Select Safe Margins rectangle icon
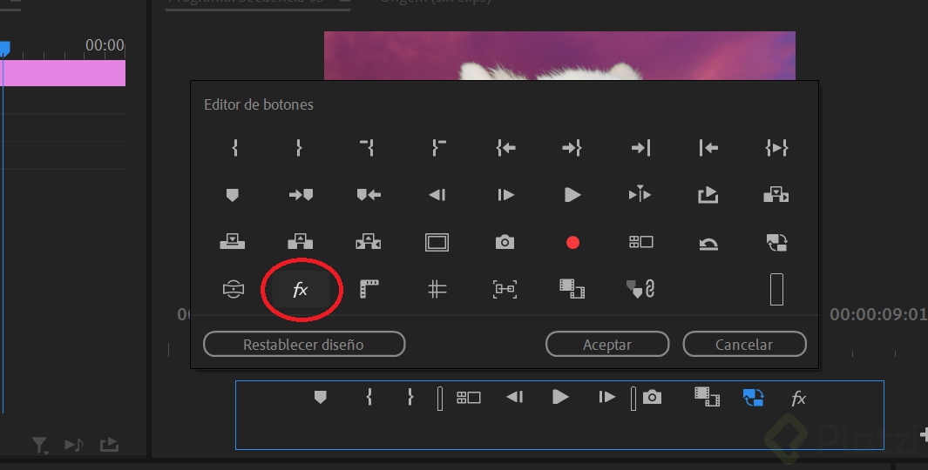 437,242
